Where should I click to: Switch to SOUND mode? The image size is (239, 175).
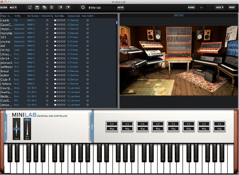(4, 7)
